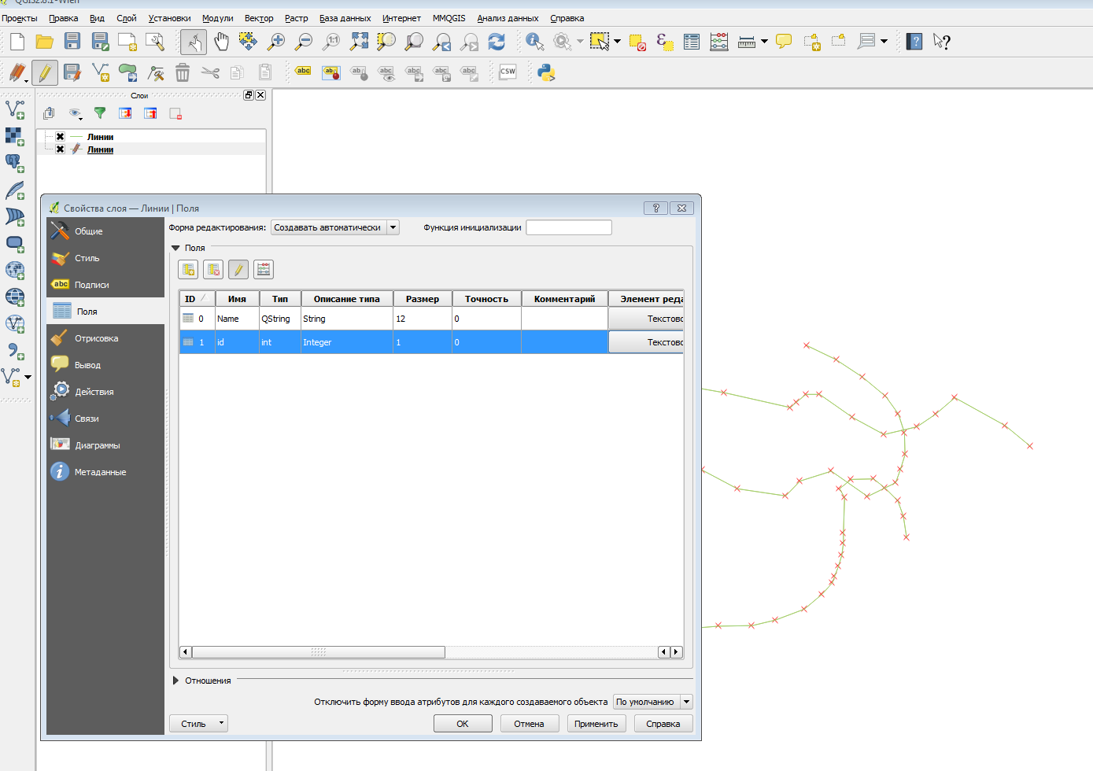Open the 'Создавать автоматически' form dropdown

click(x=335, y=228)
